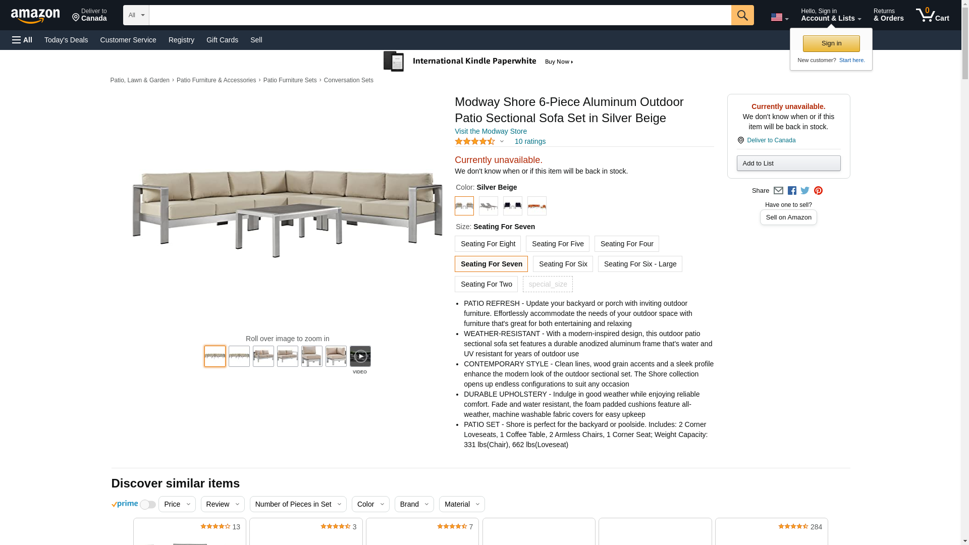
Task: Open the All hamburger menu
Action: click(x=22, y=40)
